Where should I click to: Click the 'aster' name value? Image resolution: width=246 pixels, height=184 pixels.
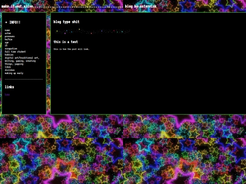pos(8,33)
